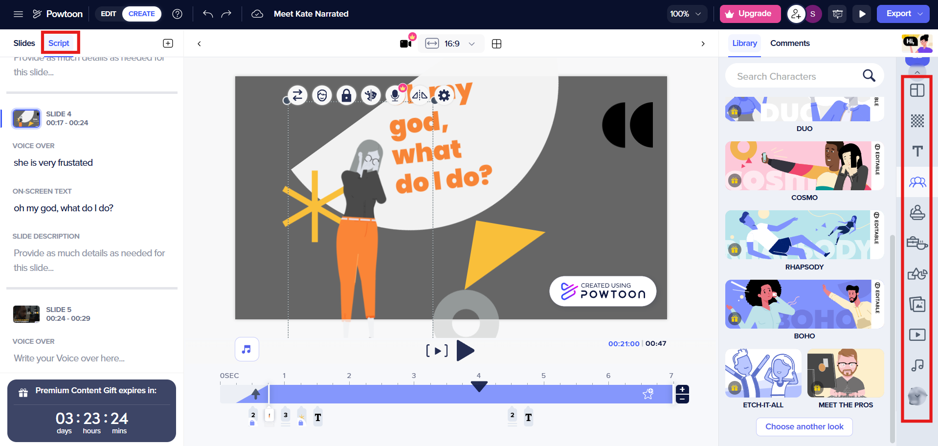Flip the selected character horizontally
The width and height of the screenshot is (938, 446).
[420, 95]
